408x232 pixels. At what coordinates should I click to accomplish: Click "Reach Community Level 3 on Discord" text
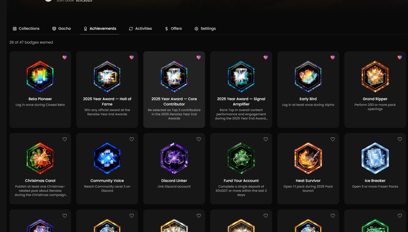click(x=107, y=189)
